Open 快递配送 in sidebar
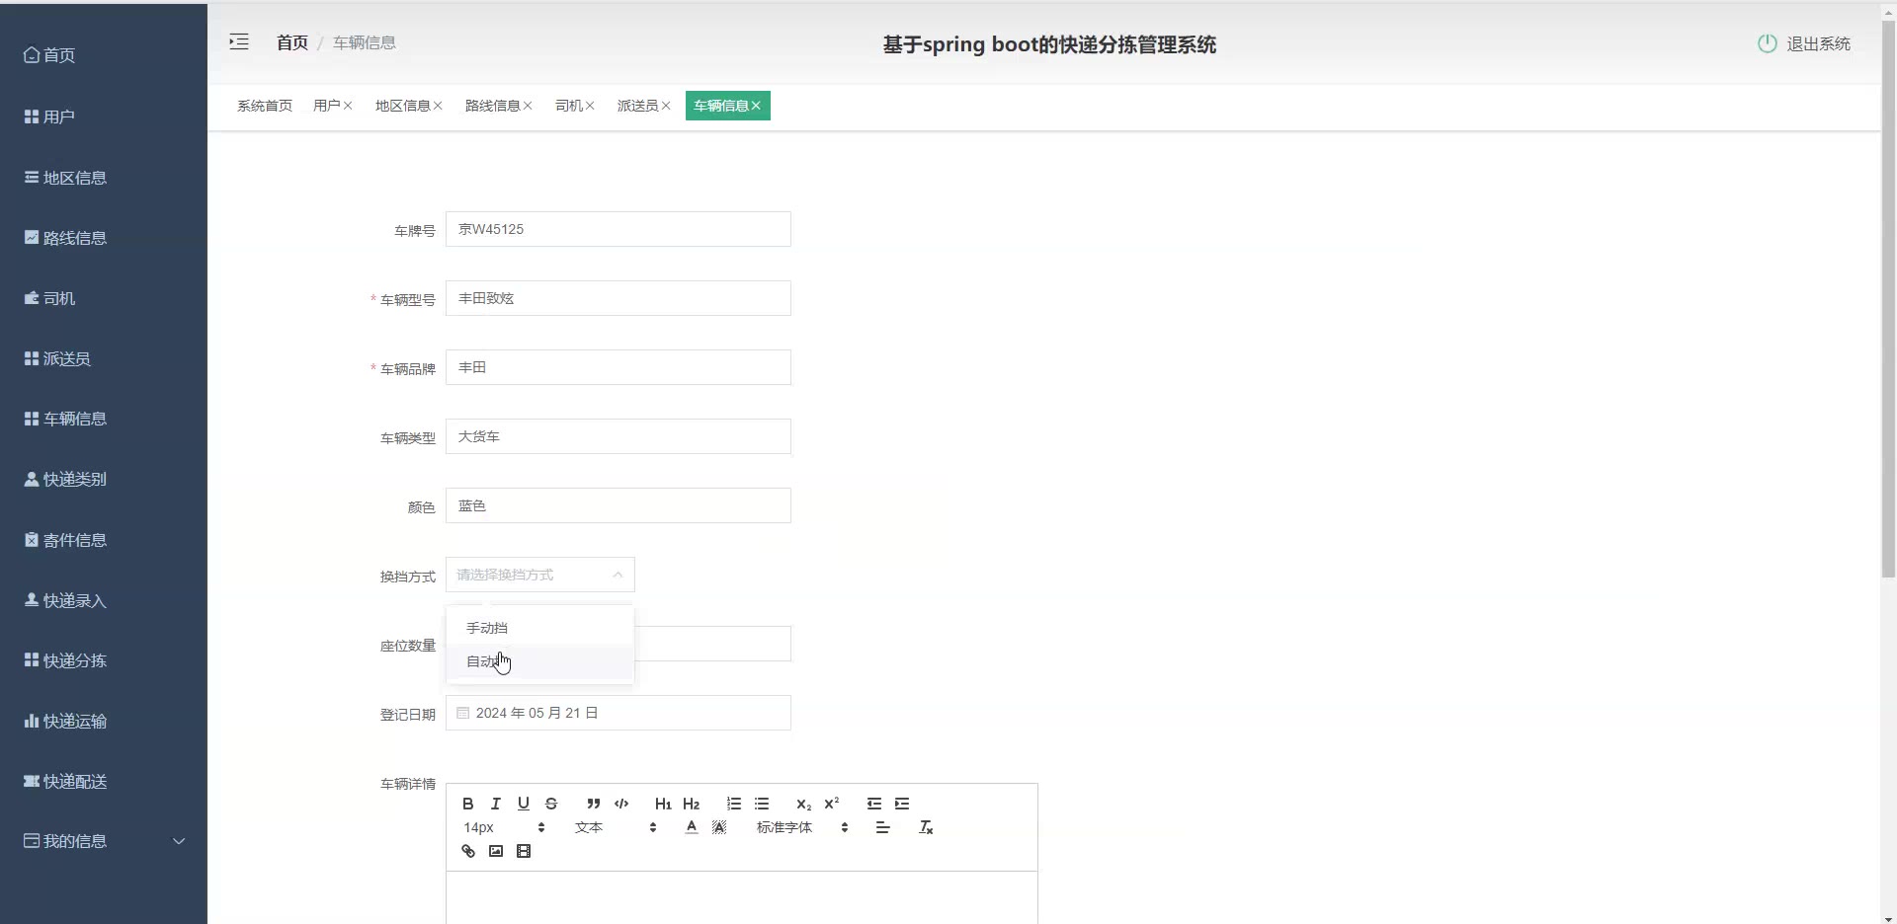 (104, 781)
